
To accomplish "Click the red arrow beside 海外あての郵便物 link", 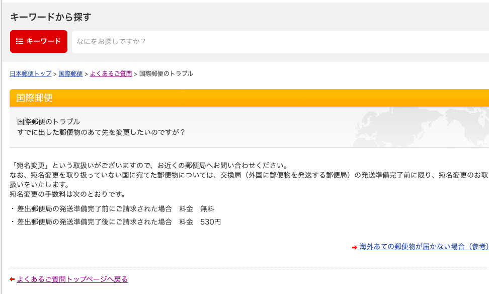I will [x=354, y=247].
